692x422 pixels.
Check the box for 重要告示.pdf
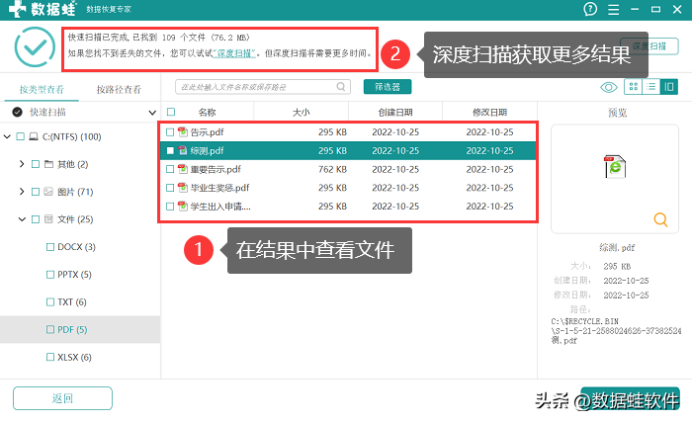click(x=170, y=169)
